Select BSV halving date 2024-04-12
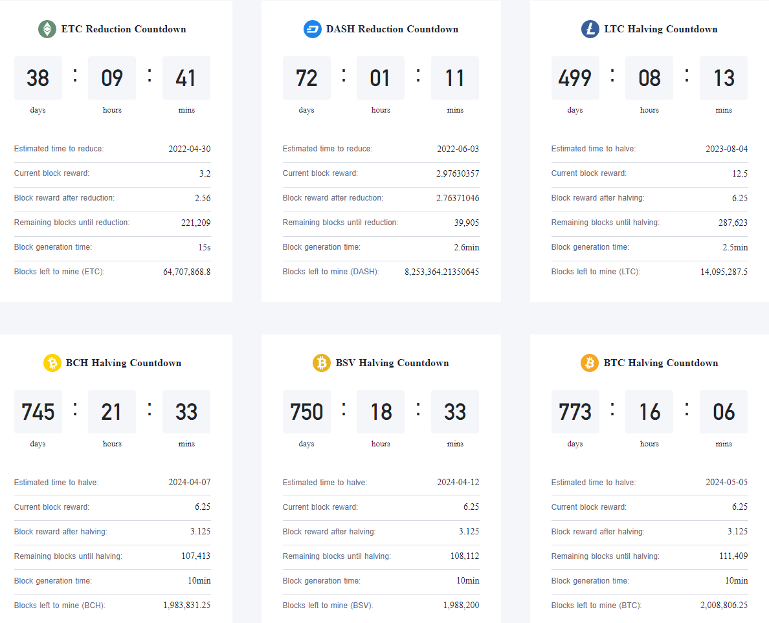769x623 pixels. pyautogui.click(x=458, y=483)
